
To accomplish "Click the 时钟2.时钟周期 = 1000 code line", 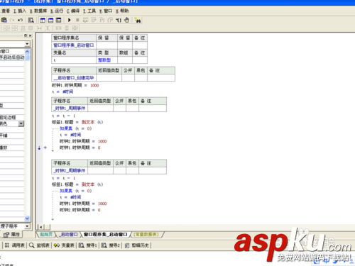I will point(83,141).
